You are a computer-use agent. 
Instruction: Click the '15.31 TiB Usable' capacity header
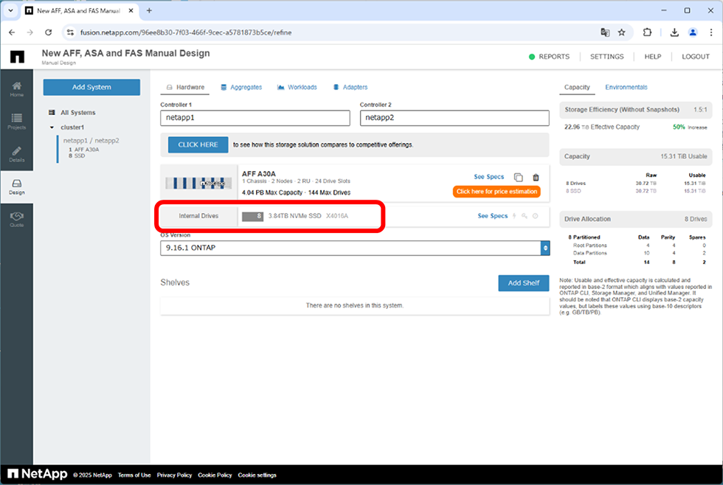click(683, 156)
